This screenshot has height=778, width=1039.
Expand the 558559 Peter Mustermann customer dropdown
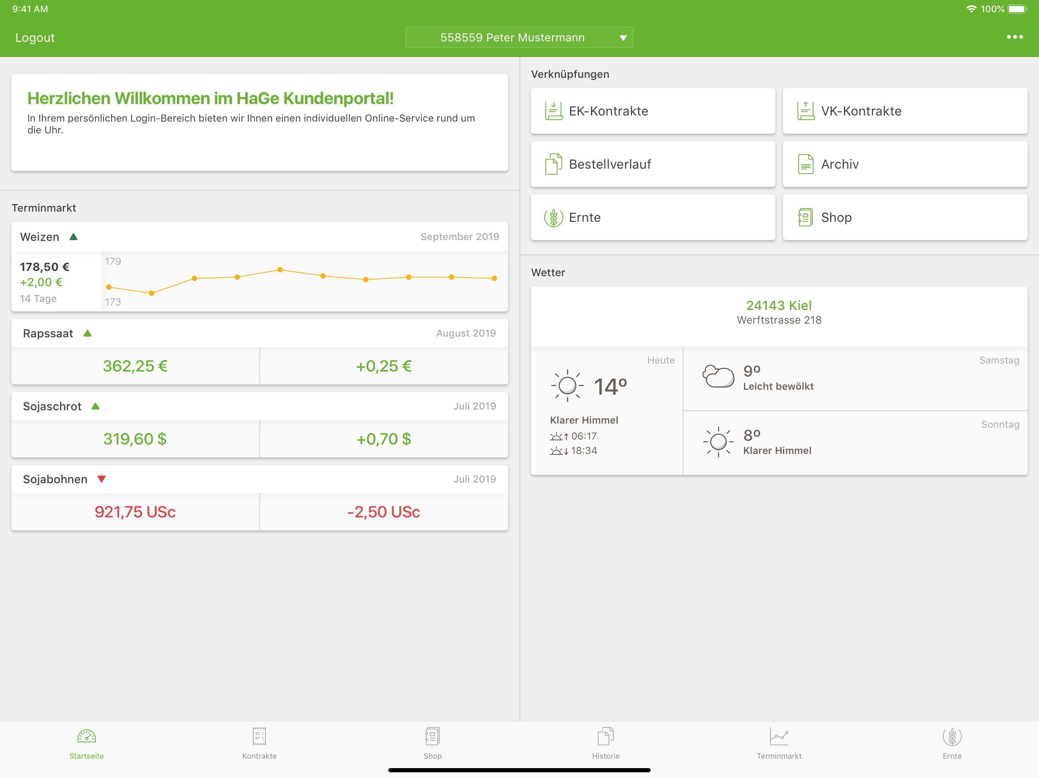(519, 38)
